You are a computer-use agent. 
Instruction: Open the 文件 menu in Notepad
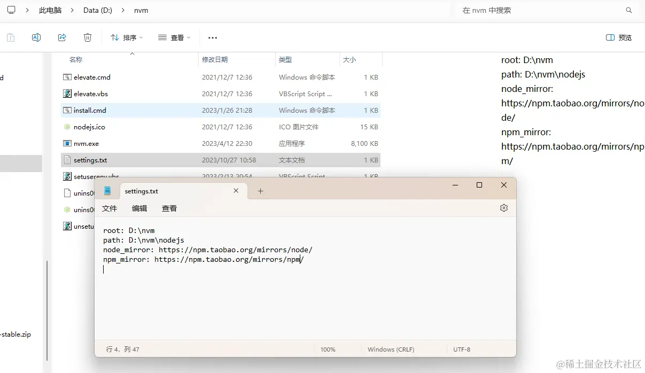(110, 208)
